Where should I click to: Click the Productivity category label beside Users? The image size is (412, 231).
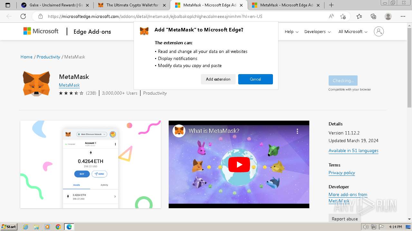coord(155,93)
